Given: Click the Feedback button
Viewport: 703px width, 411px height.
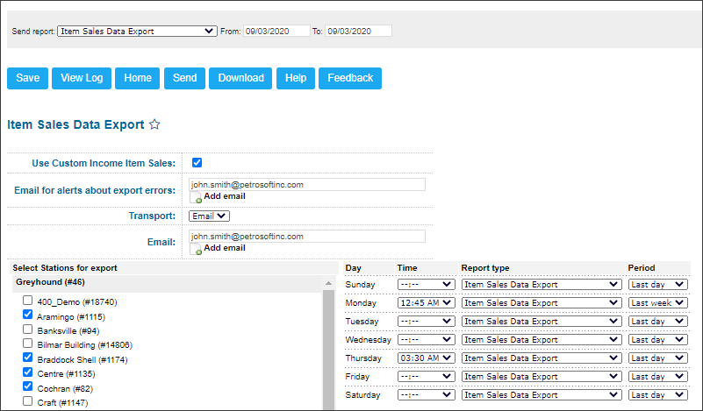Looking at the screenshot, I should [x=350, y=78].
